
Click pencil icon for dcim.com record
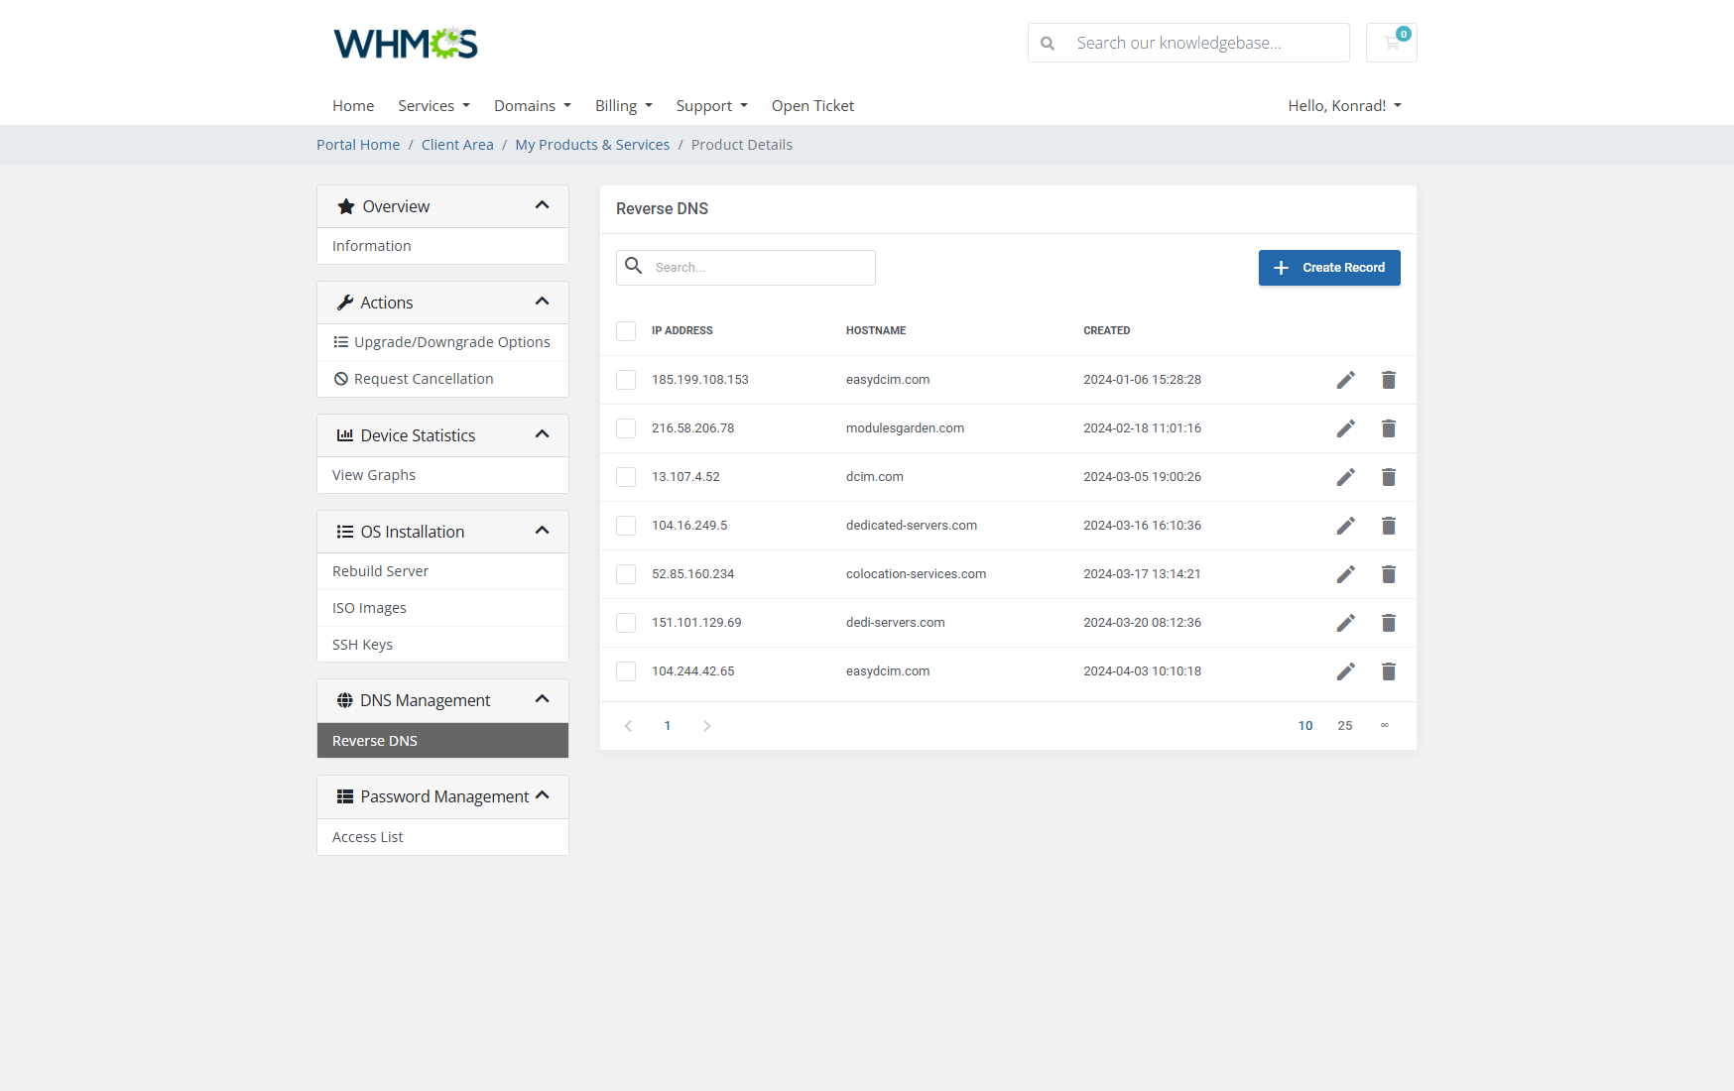click(x=1345, y=477)
